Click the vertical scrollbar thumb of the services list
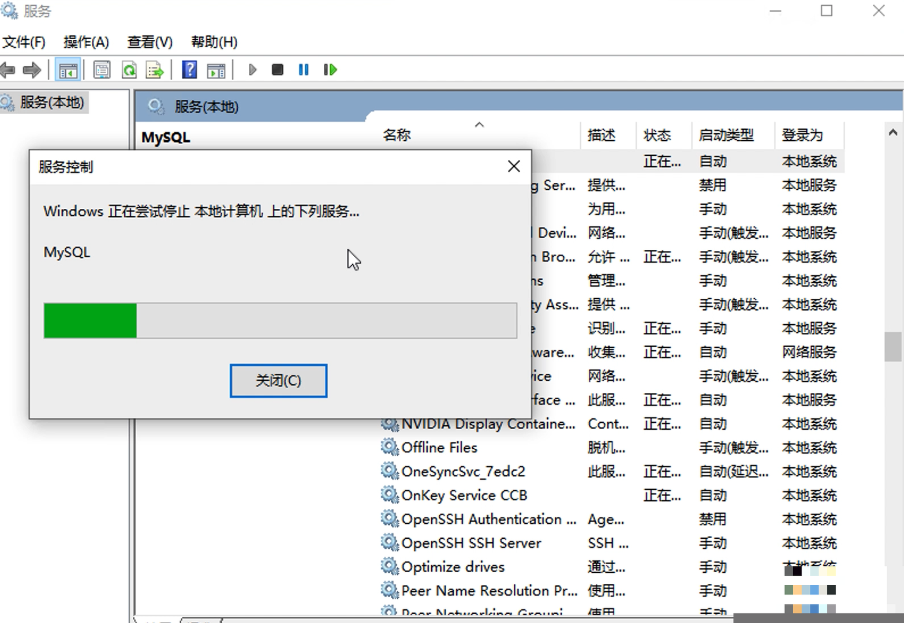 [893, 347]
